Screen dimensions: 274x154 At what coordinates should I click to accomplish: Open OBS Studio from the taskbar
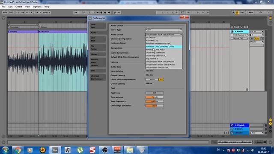click(x=104, y=150)
